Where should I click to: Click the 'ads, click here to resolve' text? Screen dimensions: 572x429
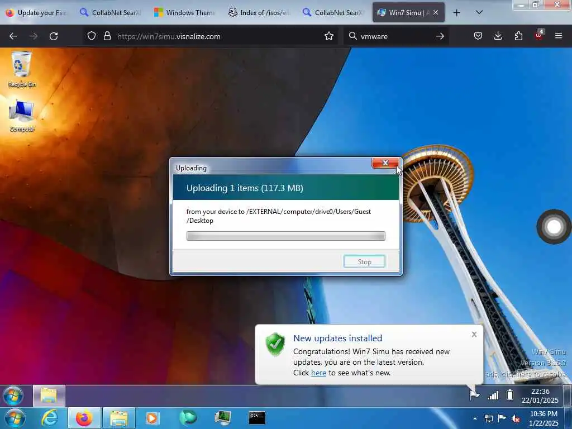526,374
